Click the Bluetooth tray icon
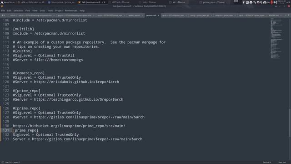291x164 pixels. click(x=244, y=2)
